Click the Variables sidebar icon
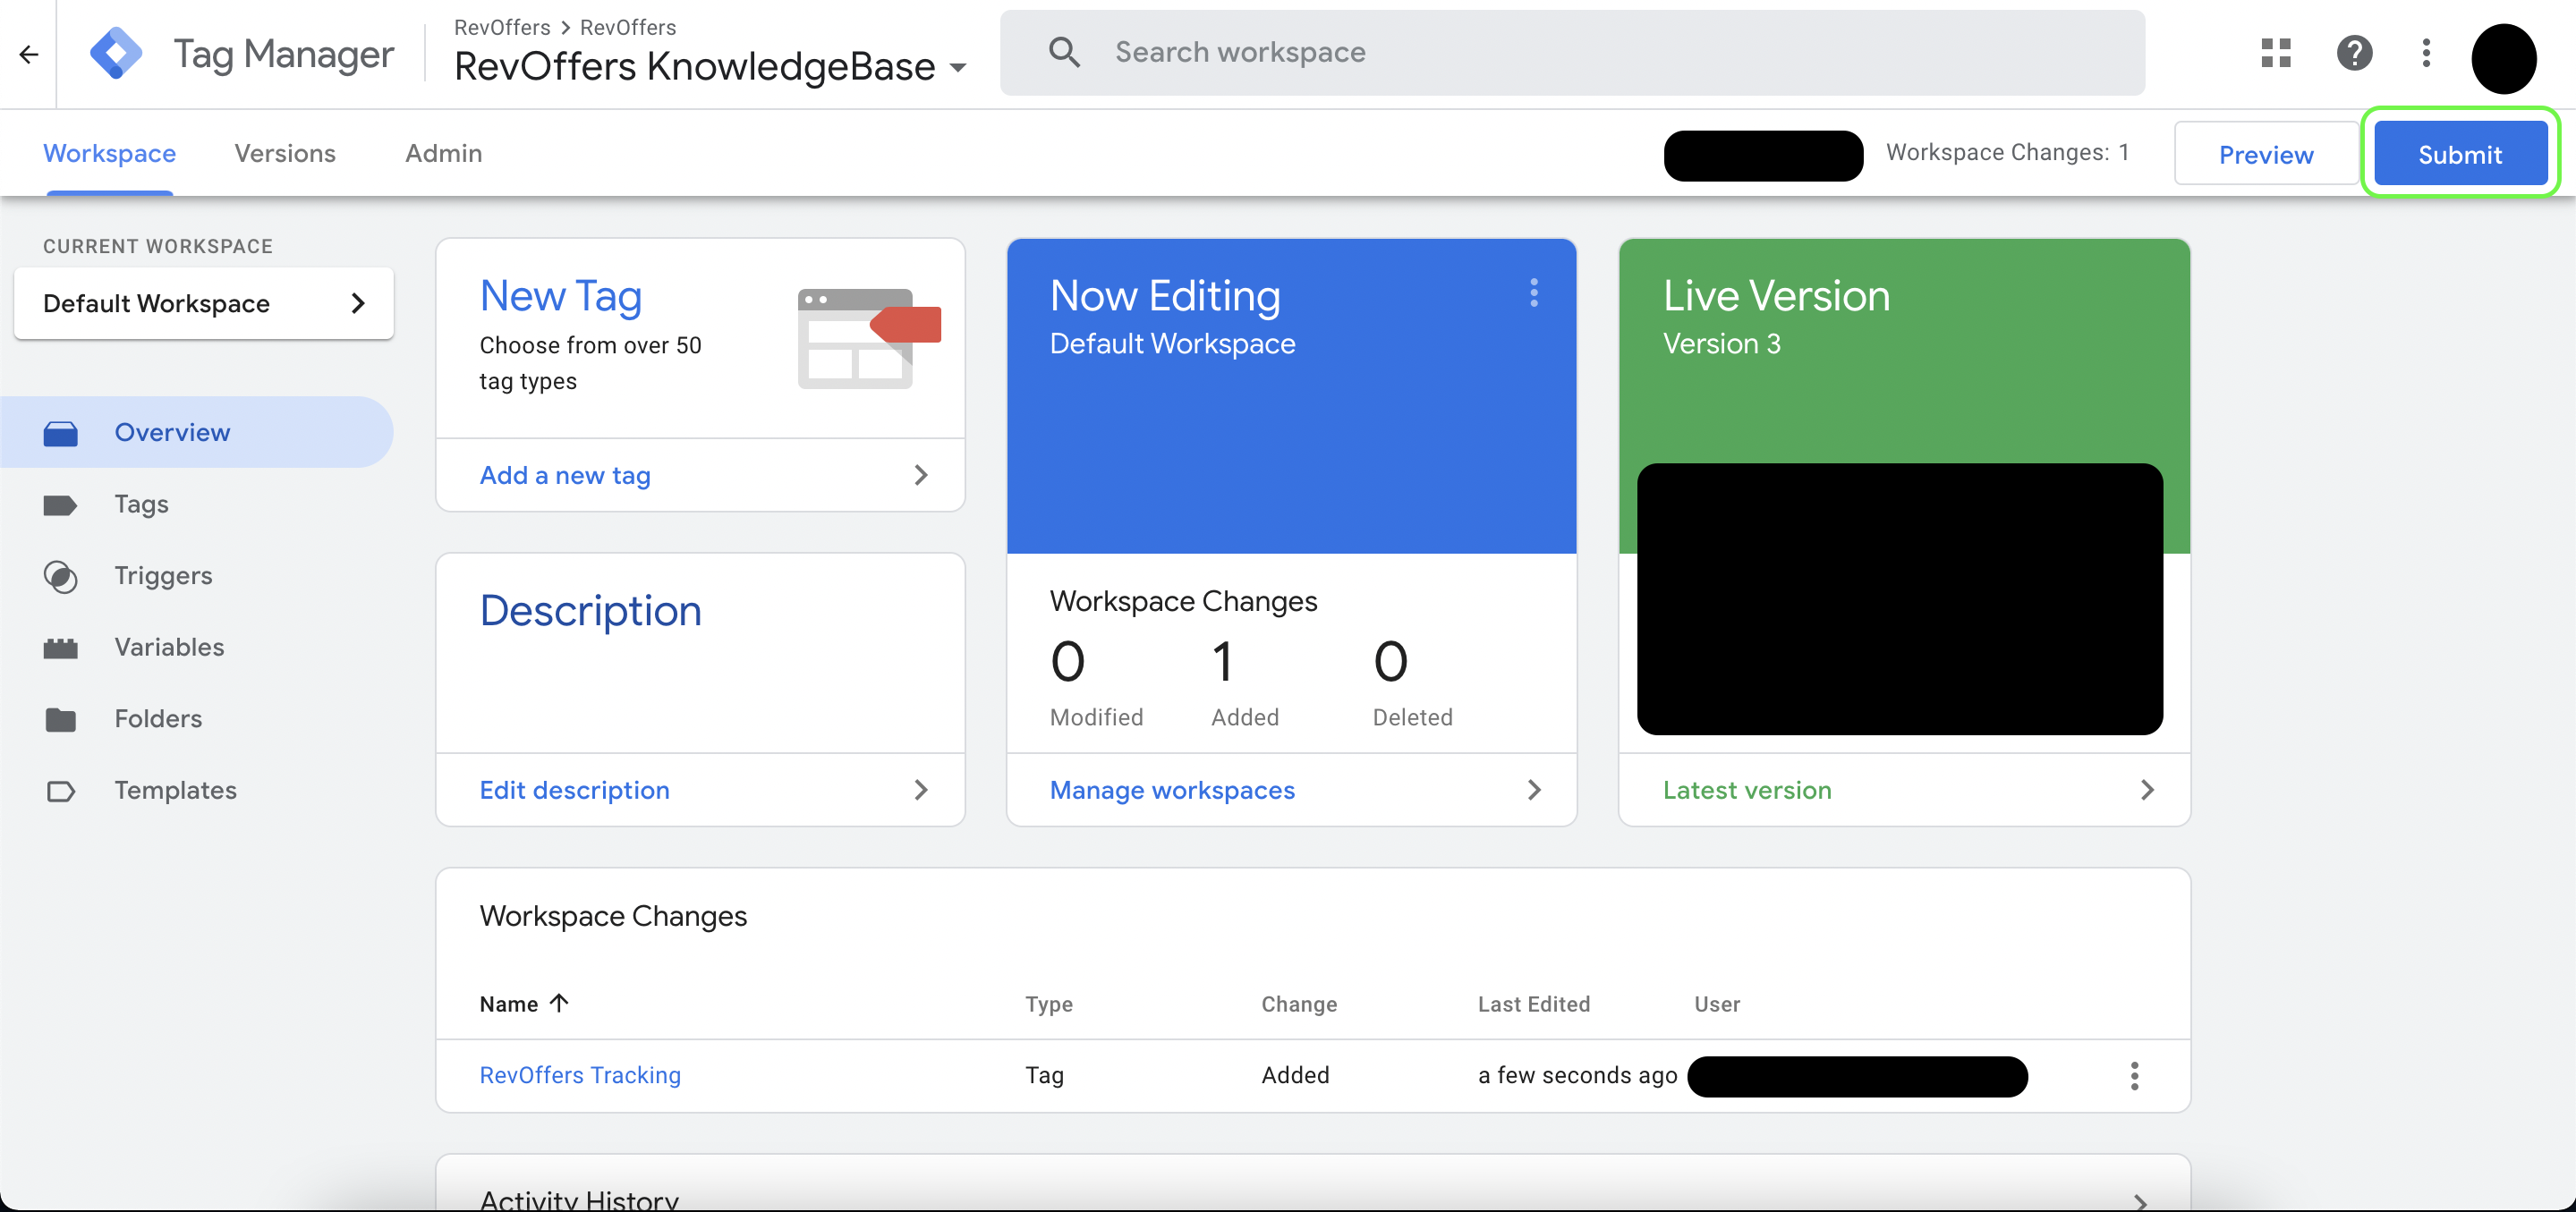This screenshot has height=1212, width=2576. click(60, 648)
